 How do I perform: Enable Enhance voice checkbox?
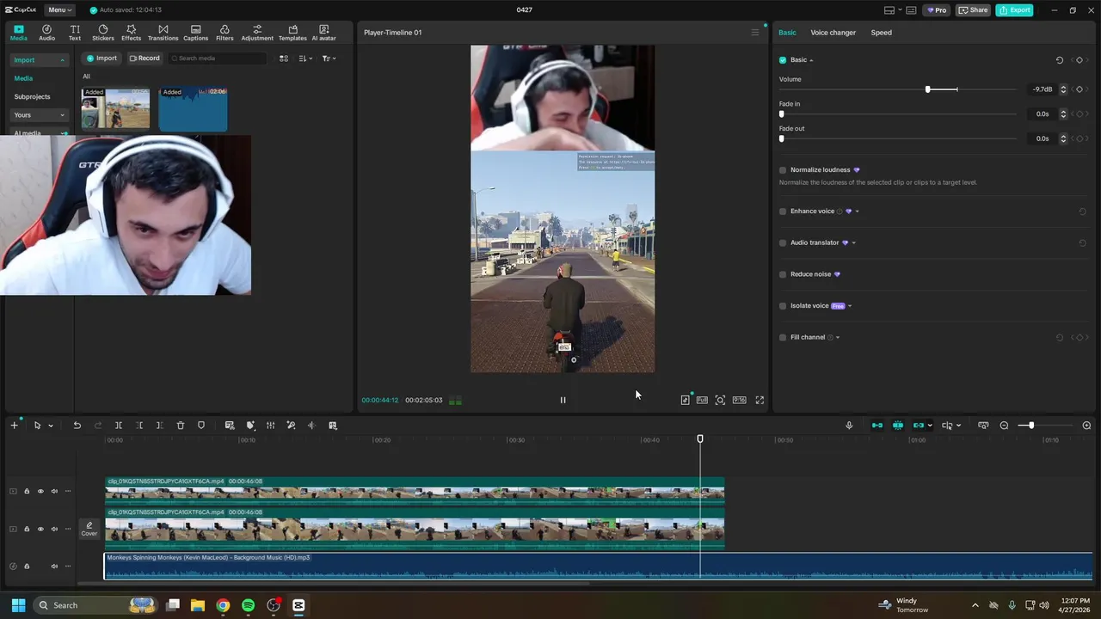pos(783,211)
